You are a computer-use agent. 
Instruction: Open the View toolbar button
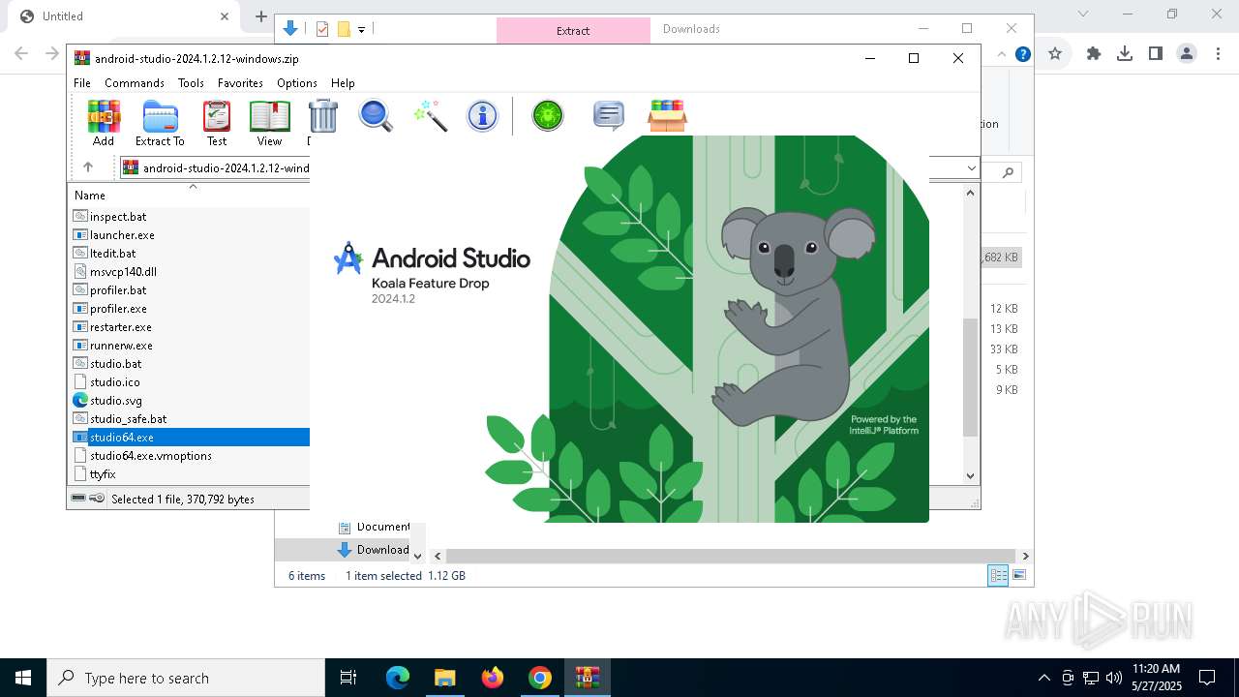269,124
